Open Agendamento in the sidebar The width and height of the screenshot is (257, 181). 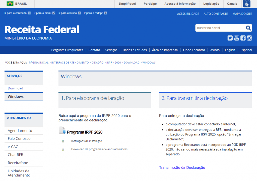pyautogui.click(x=20, y=131)
